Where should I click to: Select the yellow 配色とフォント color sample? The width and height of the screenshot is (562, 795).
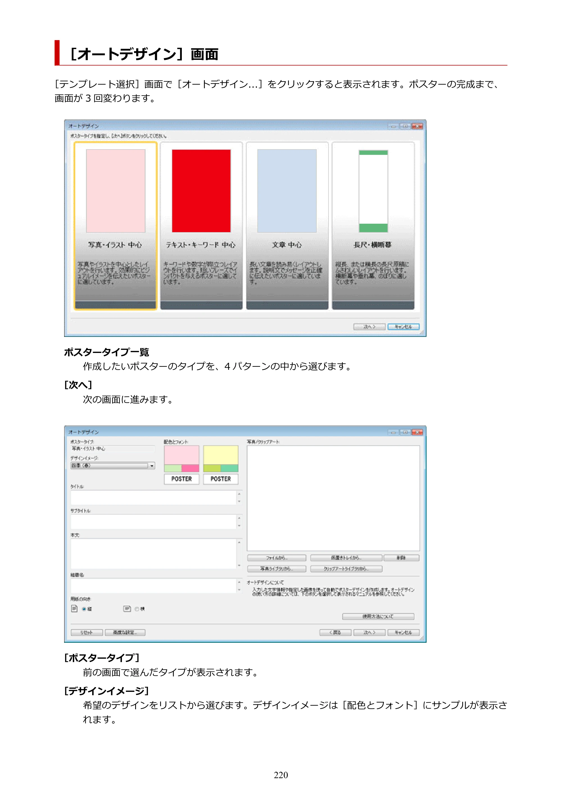[x=221, y=459]
